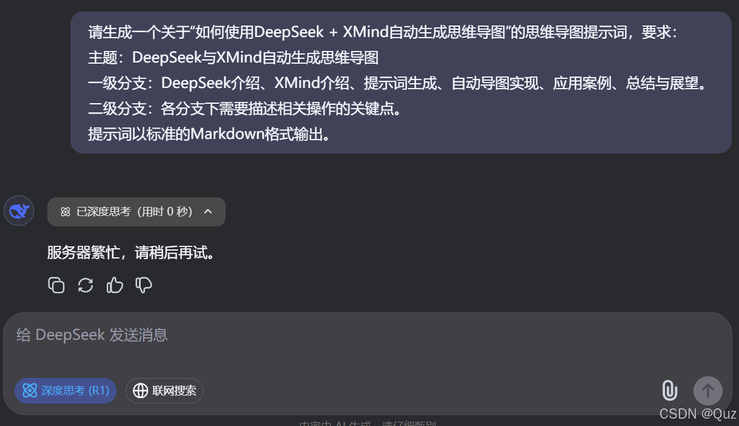Send the message with the up-arrow button
The width and height of the screenshot is (739, 426).
tap(708, 391)
